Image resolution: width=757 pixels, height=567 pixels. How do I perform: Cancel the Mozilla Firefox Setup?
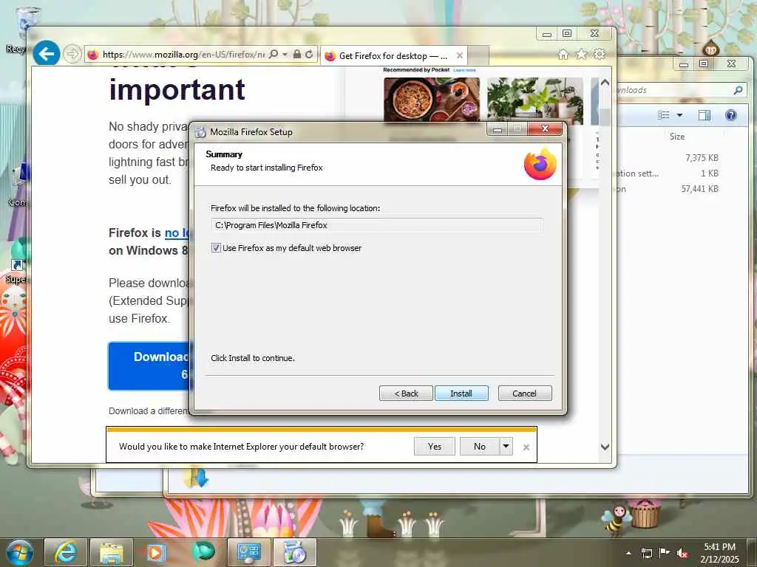pos(524,394)
